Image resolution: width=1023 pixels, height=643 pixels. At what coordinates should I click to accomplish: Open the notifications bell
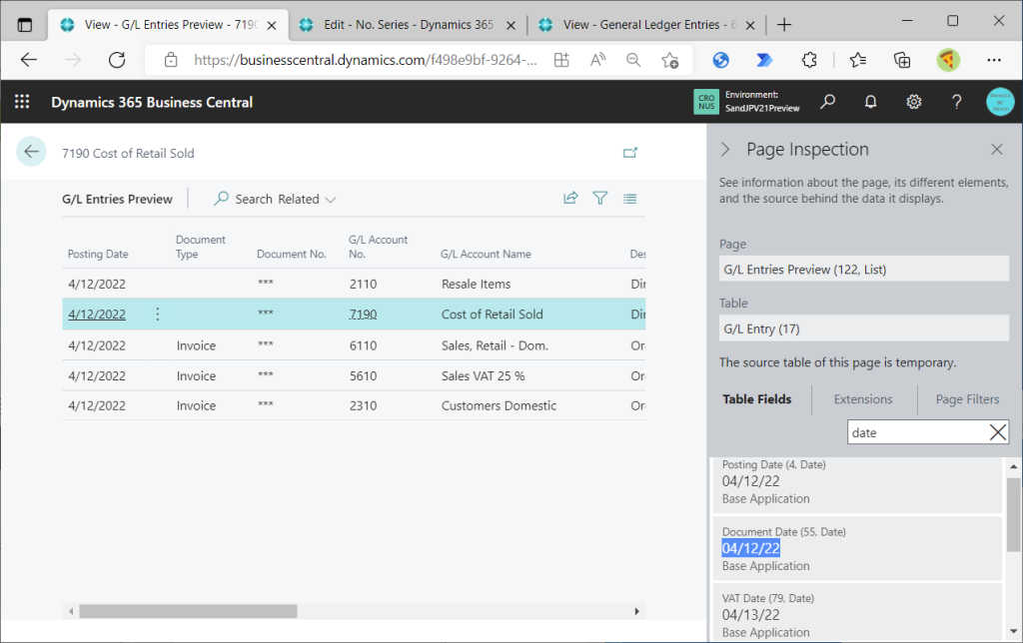[x=870, y=102]
